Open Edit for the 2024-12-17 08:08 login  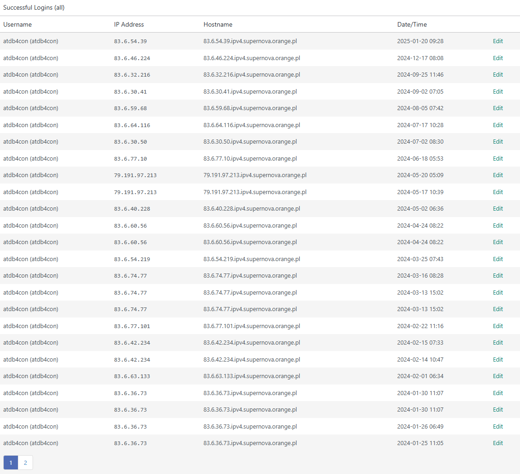click(x=498, y=58)
